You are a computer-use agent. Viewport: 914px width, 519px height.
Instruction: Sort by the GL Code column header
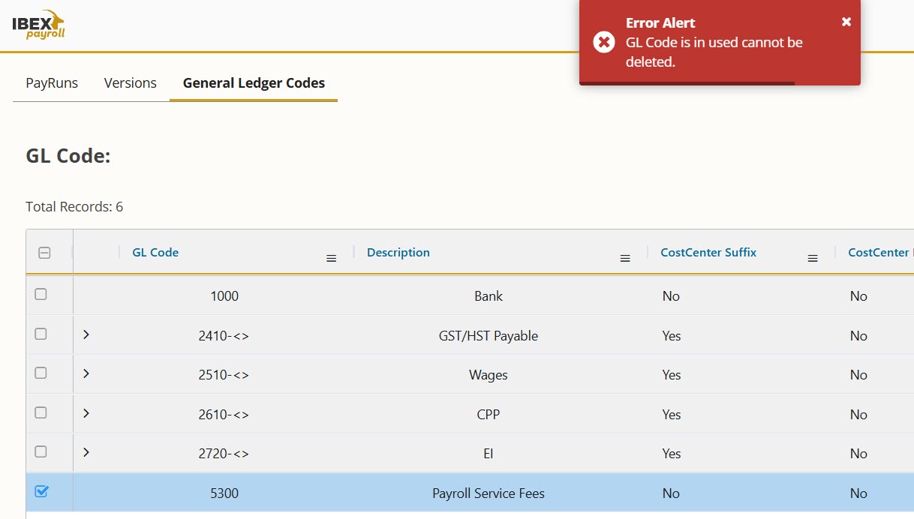[x=155, y=253]
